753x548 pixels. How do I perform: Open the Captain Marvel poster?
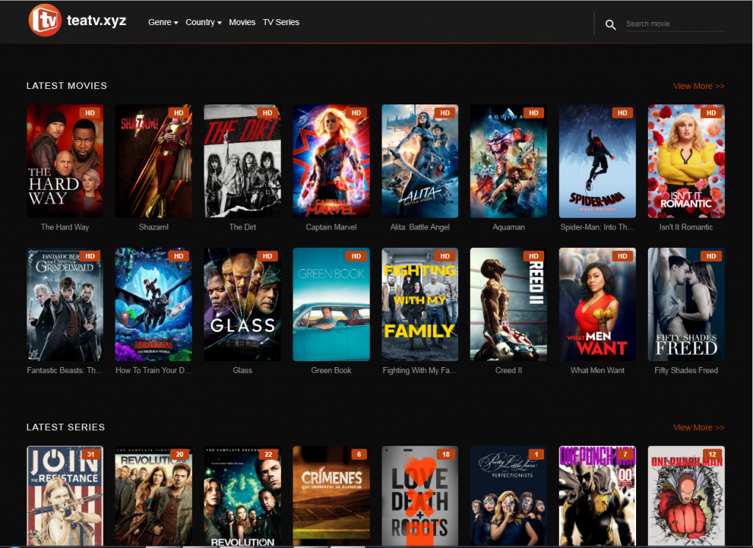pyautogui.click(x=332, y=161)
